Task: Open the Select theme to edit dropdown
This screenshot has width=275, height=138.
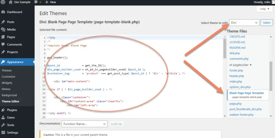Action: [244, 23]
